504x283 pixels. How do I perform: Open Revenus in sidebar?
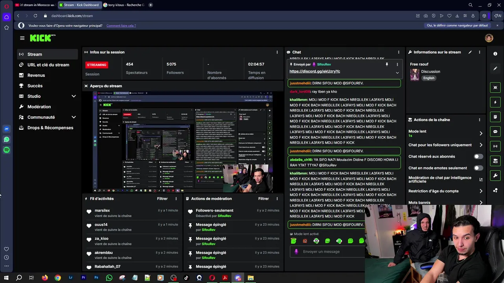coord(47,75)
